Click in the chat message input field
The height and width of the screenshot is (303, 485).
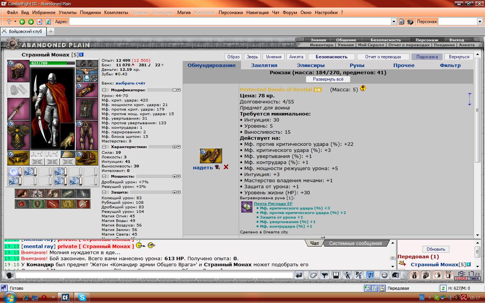154,275
